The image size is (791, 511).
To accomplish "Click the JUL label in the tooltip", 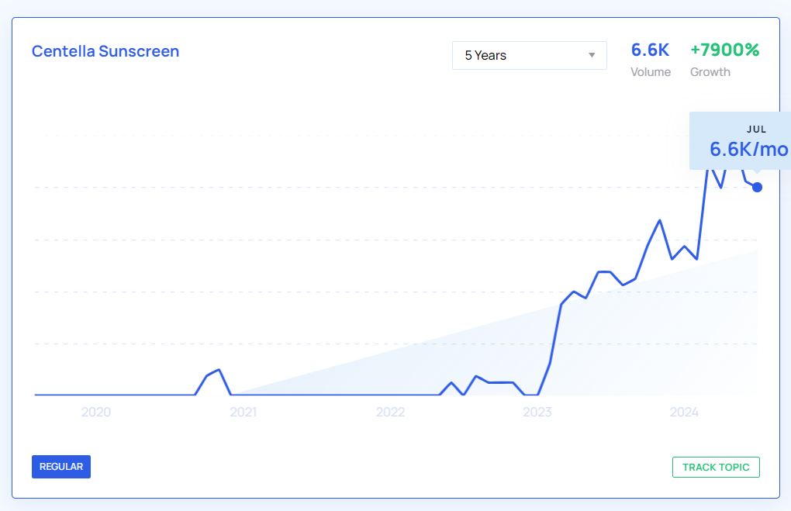I will pos(756,129).
